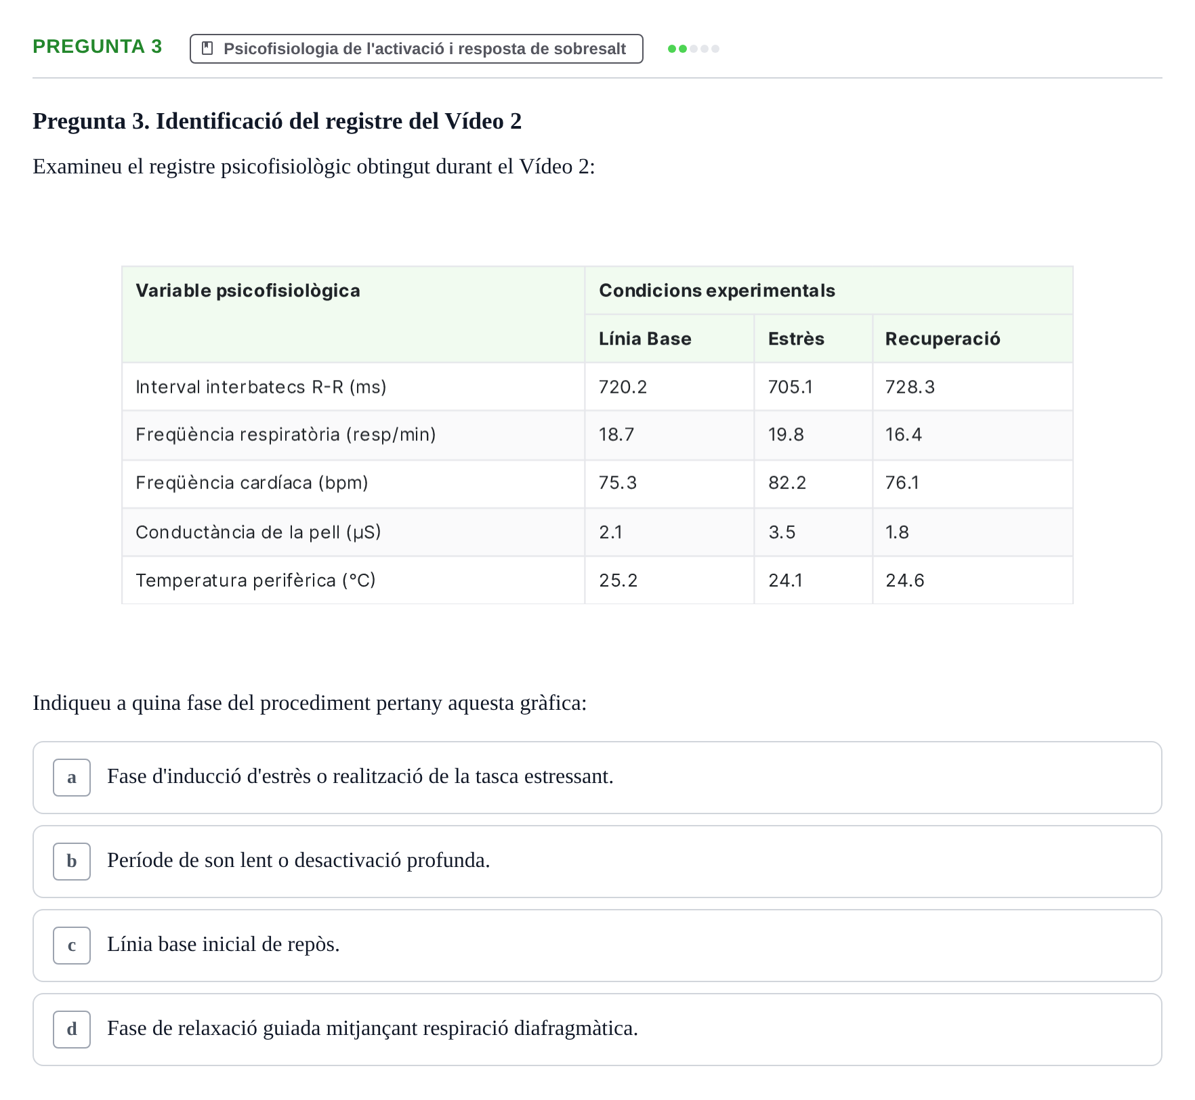Click the value 720.2 in the table
The width and height of the screenshot is (1195, 1100).
(623, 387)
